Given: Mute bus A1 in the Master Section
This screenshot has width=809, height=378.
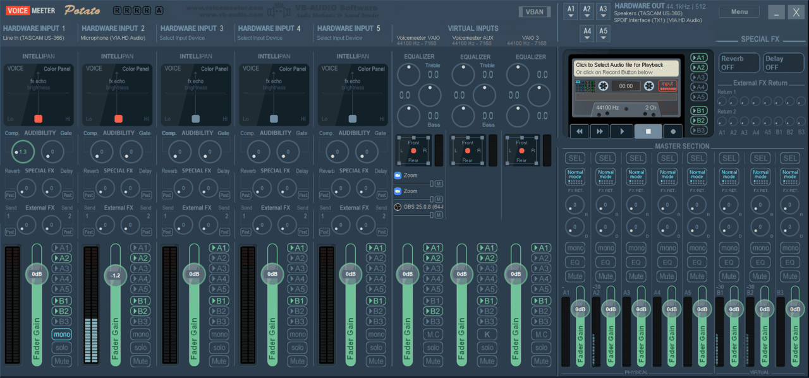Looking at the screenshot, I should click(575, 276).
